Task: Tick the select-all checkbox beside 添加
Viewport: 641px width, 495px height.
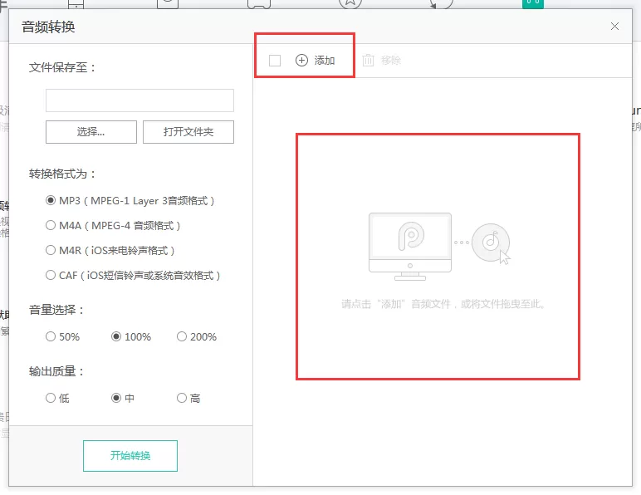Action: click(x=275, y=61)
